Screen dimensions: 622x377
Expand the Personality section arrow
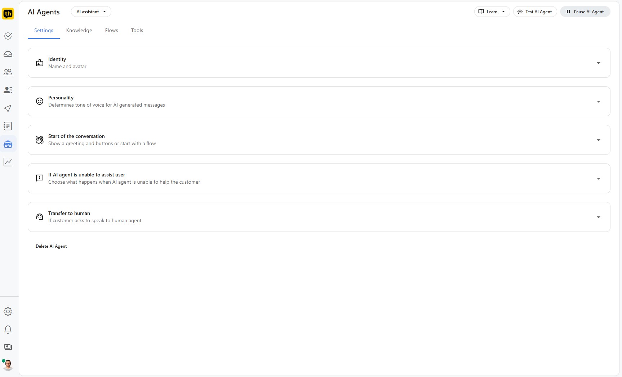[x=599, y=102]
